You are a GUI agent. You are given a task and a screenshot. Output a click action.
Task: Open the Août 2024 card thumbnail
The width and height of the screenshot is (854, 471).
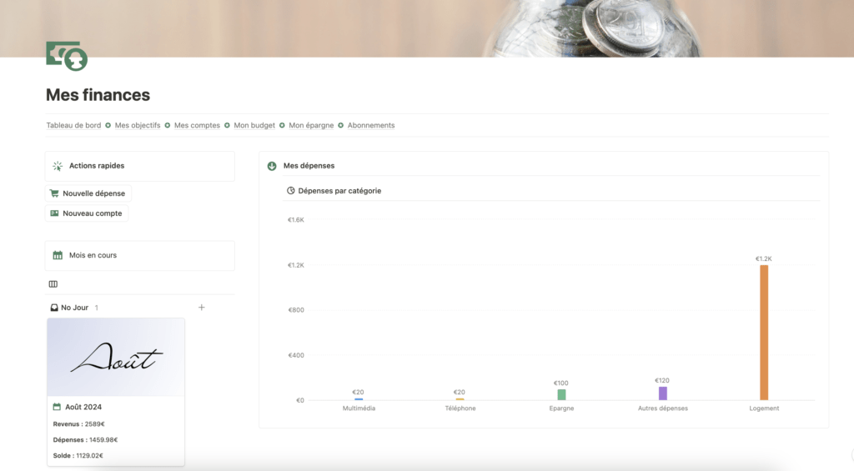(x=116, y=358)
